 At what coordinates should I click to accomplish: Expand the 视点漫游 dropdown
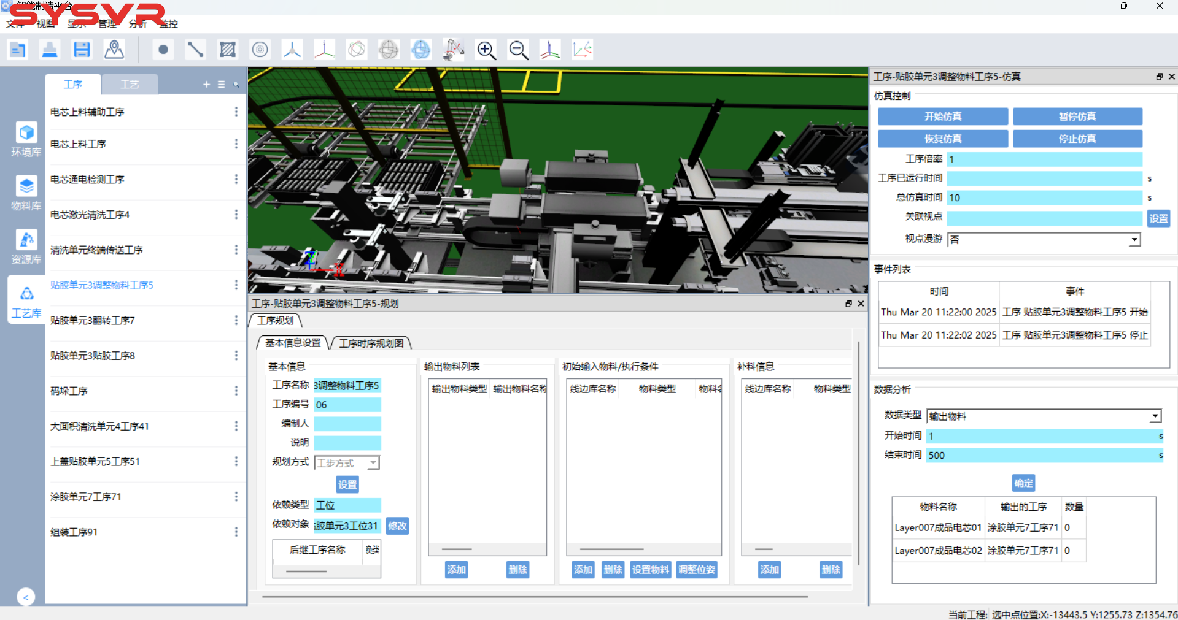point(1134,240)
